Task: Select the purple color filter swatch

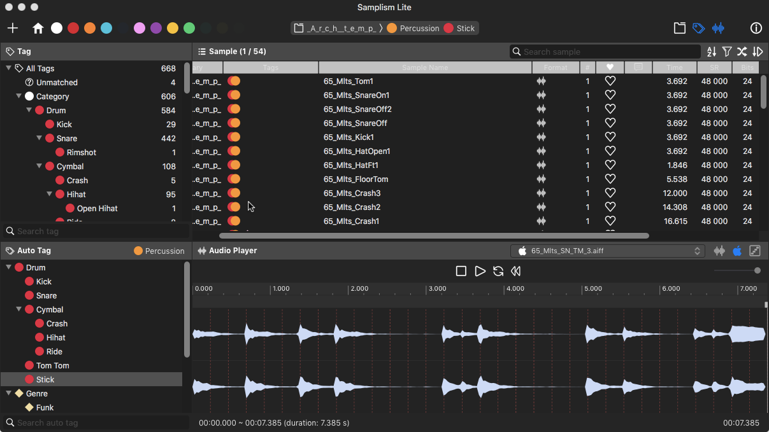Action: click(156, 28)
